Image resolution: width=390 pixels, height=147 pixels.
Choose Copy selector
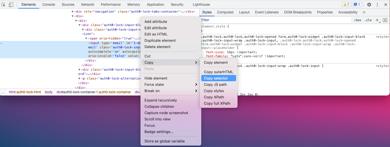pyautogui.click(x=219, y=78)
